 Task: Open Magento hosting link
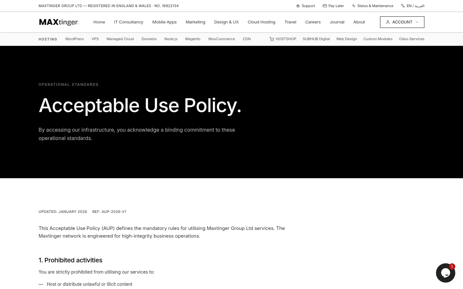pos(193,39)
